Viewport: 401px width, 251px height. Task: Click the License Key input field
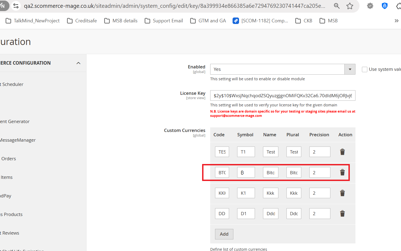pyautogui.click(x=282, y=96)
